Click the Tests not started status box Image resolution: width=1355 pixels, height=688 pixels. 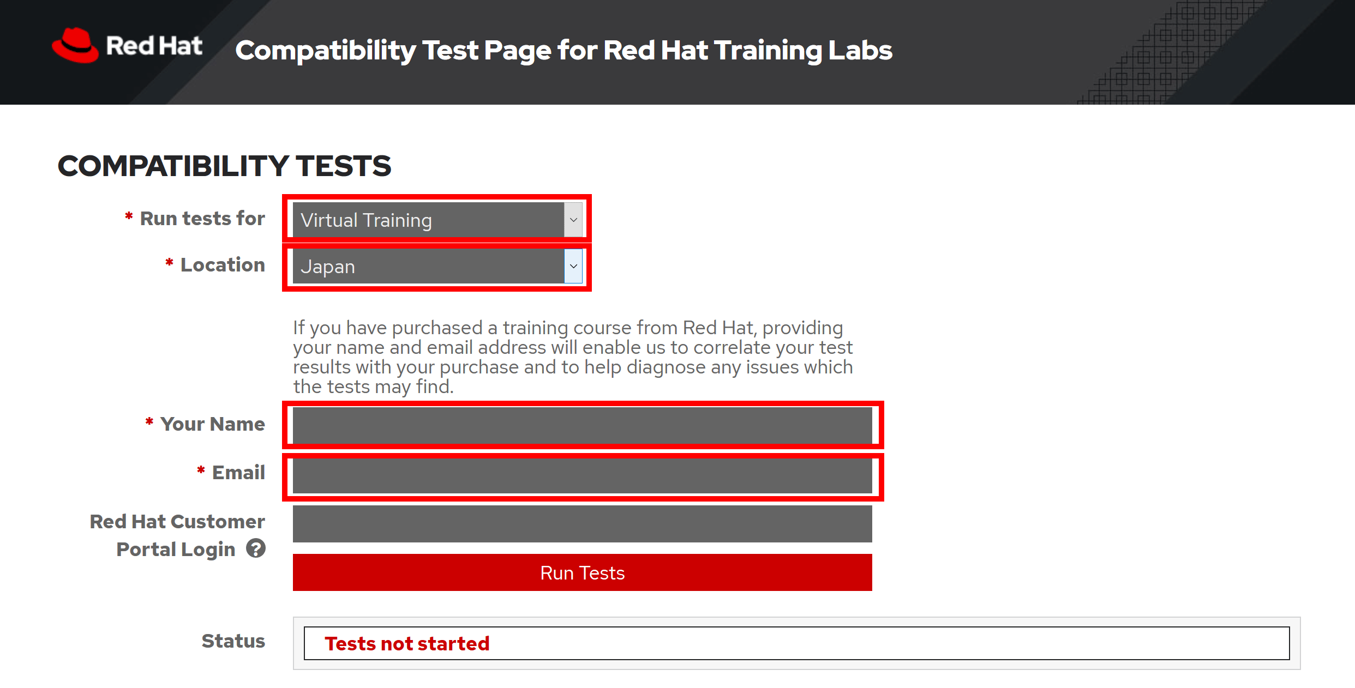point(796,643)
